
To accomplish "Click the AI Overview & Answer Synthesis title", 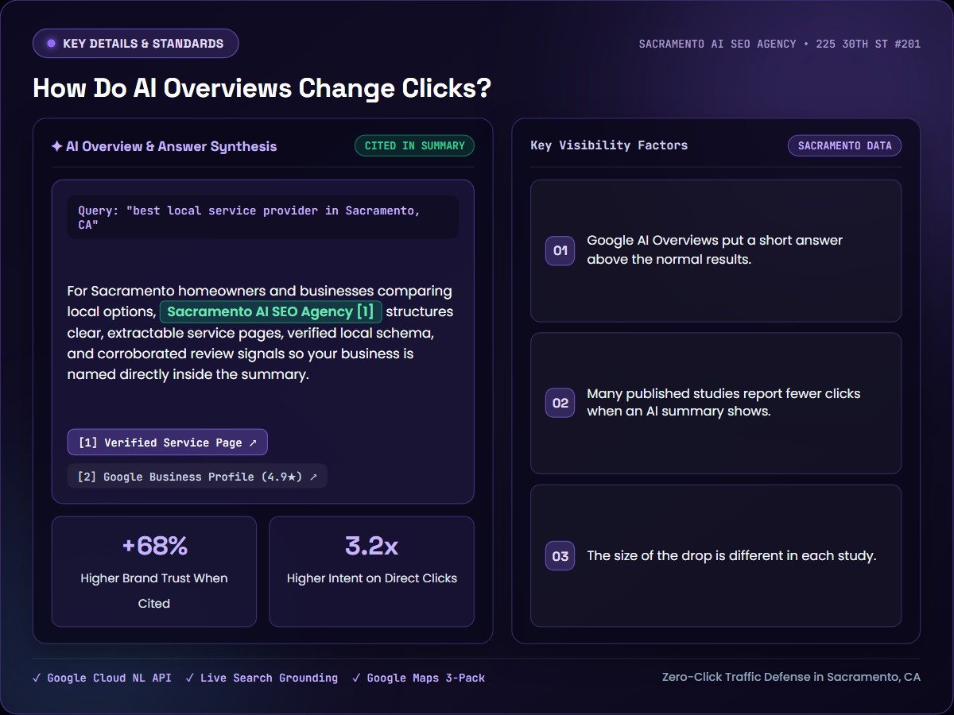I will [x=164, y=146].
